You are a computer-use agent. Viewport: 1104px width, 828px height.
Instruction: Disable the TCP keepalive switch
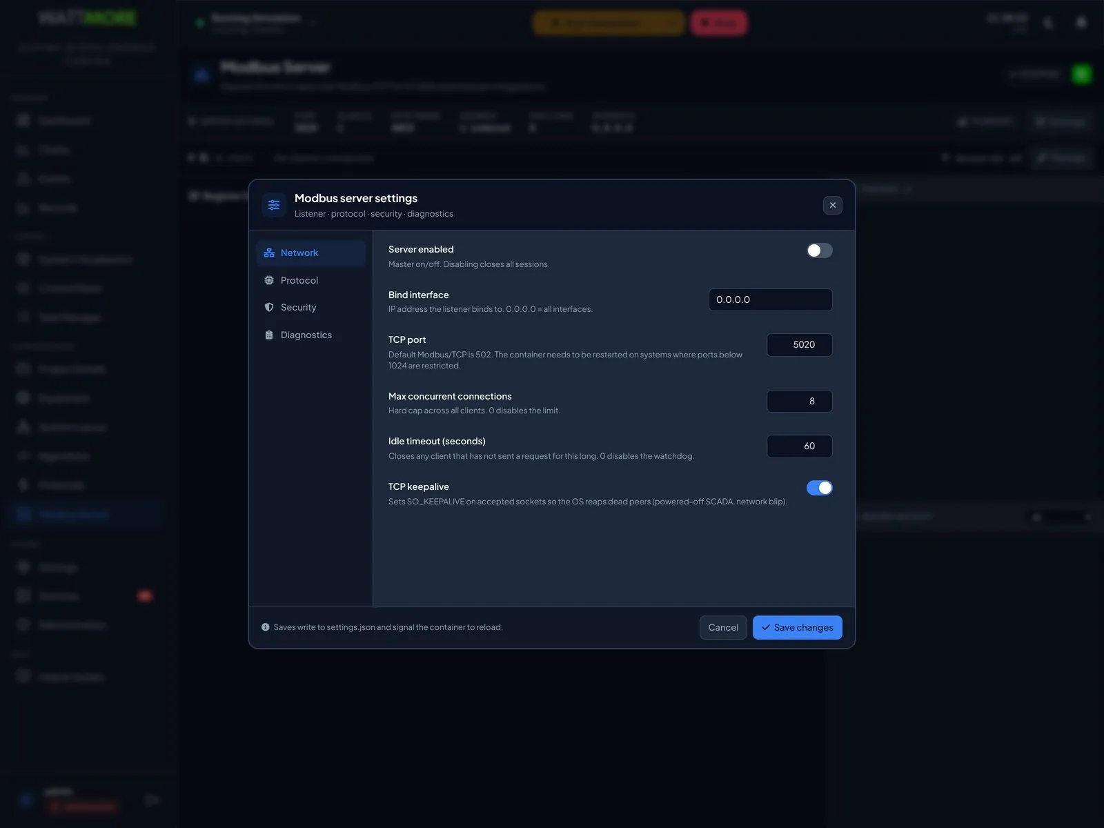click(x=819, y=488)
